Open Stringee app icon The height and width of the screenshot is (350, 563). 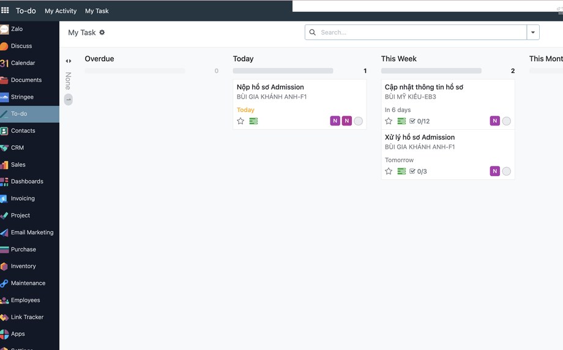(4, 97)
